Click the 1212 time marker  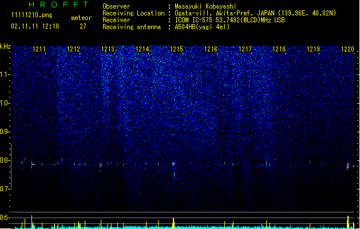coord(73,49)
